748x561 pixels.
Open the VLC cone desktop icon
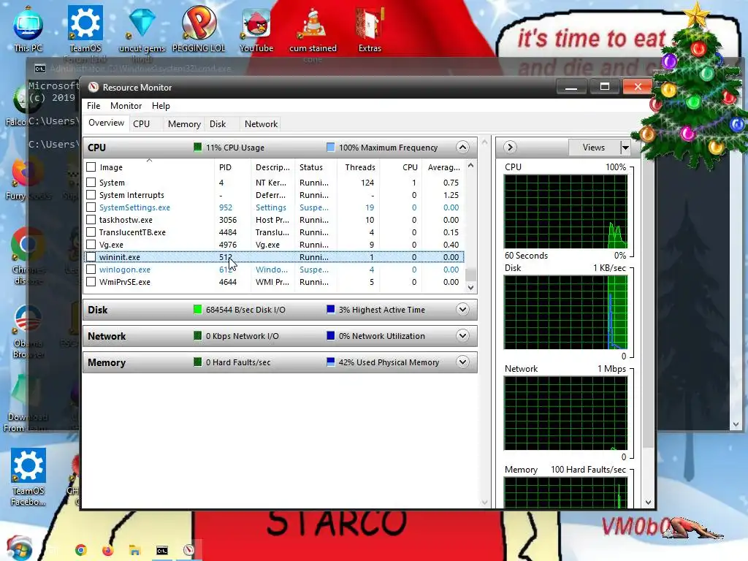[313, 28]
